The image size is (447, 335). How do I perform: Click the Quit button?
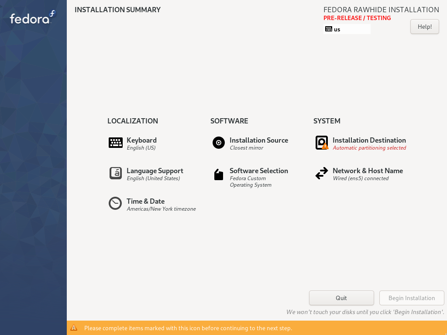coord(341,298)
